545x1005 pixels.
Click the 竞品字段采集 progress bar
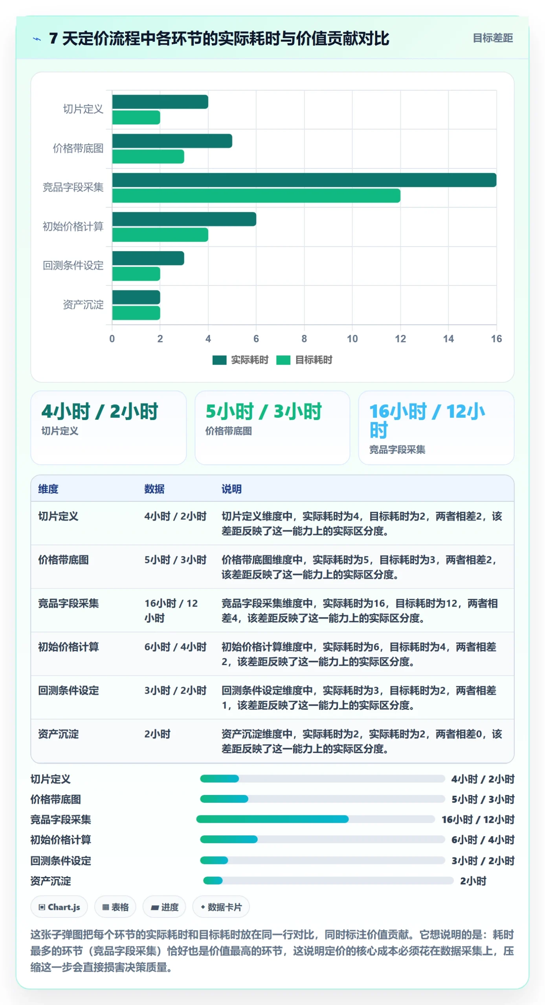[x=316, y=819]
